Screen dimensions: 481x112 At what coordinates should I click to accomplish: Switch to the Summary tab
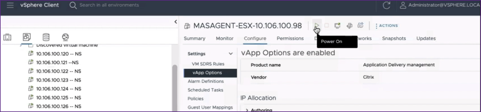coord(195,38)
